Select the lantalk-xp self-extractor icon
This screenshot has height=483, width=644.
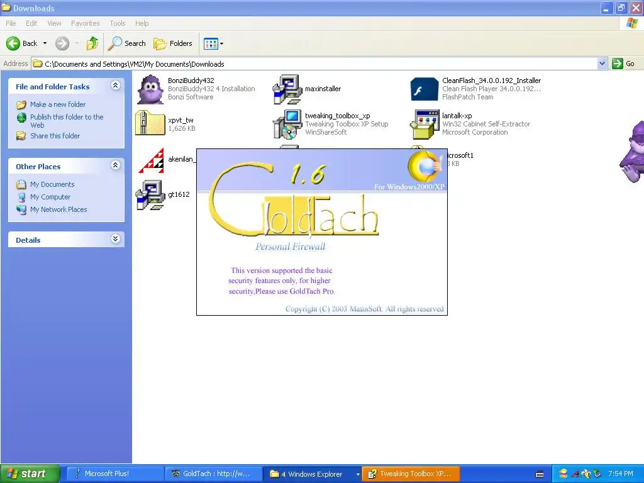point(425,124)
